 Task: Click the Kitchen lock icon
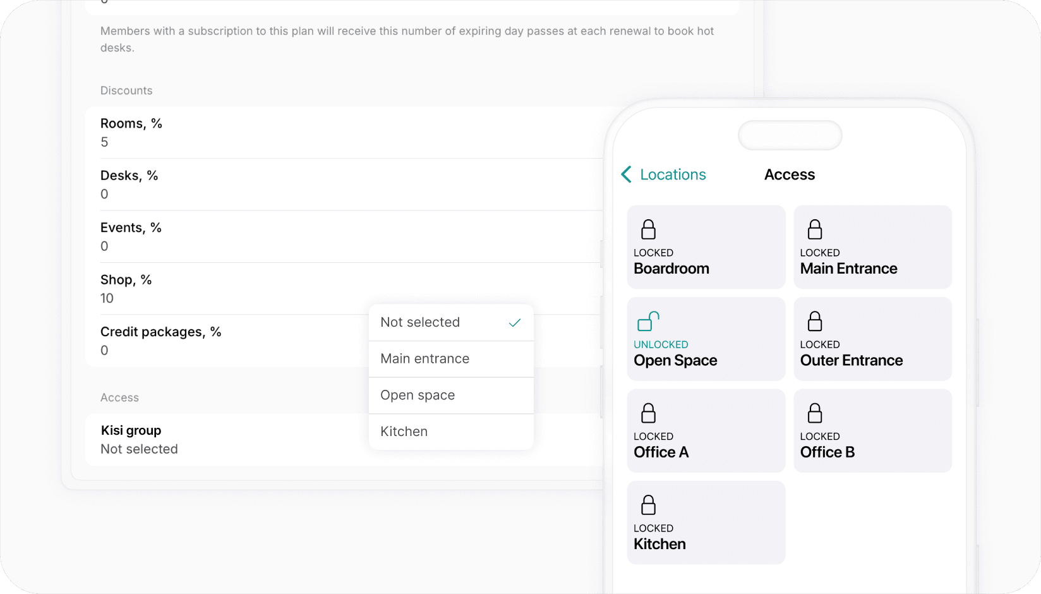(x=649, y=504)
